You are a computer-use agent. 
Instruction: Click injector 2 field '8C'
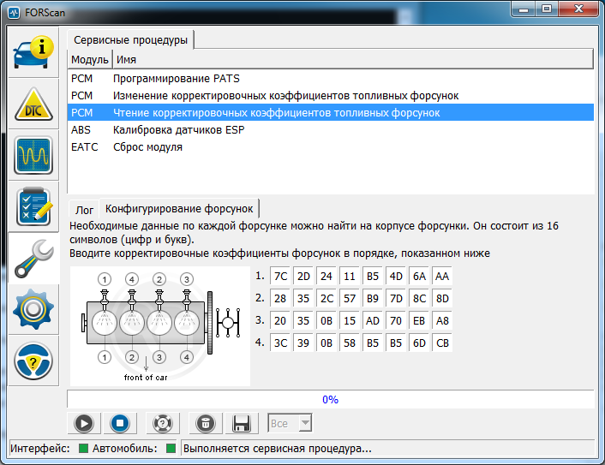point(419,298)
